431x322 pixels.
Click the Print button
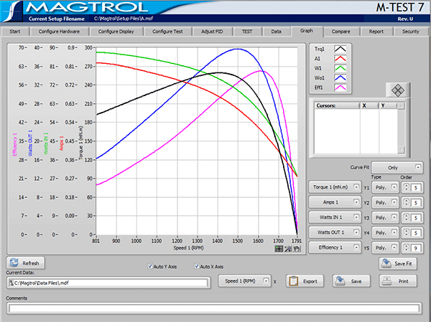(x=398, y=281)
